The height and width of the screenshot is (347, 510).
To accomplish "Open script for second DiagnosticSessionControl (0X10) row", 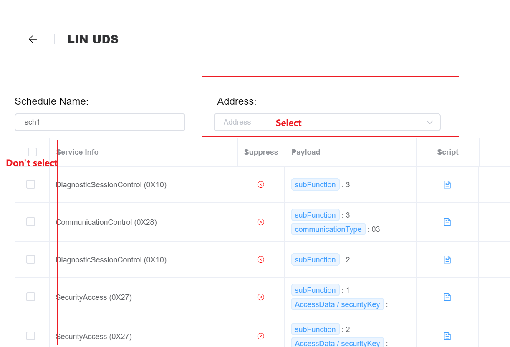I will 447,259.
